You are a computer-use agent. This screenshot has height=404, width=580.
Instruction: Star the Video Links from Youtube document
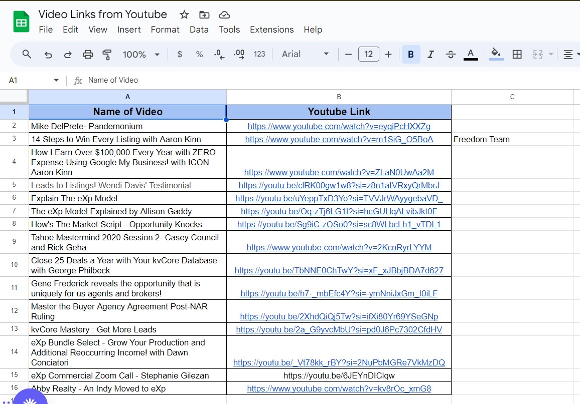[x=184, y=15]
